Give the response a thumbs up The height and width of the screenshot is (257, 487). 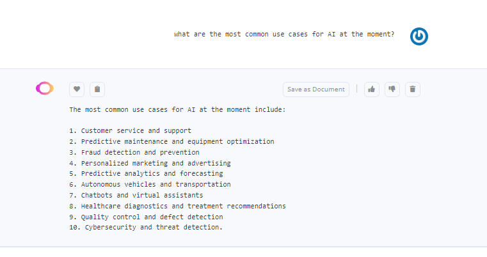click(371, 90)
